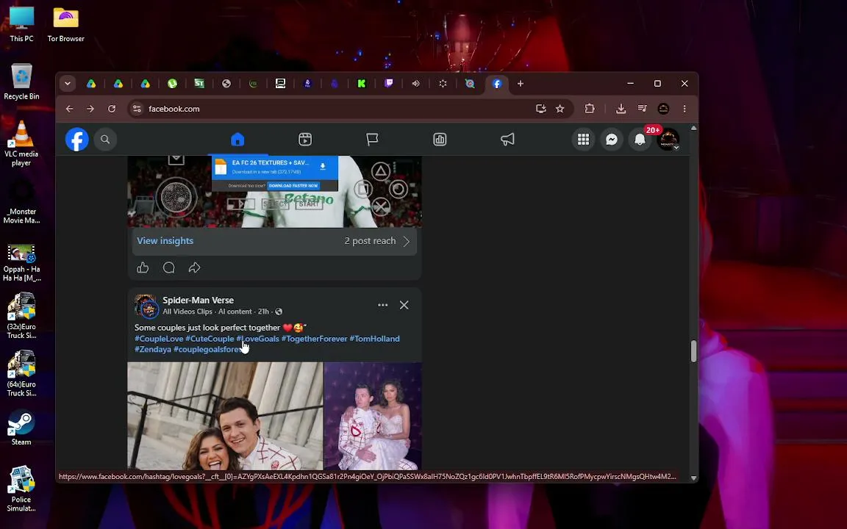Go forward in the browser
847x529 pixels.
click(90, 109)
